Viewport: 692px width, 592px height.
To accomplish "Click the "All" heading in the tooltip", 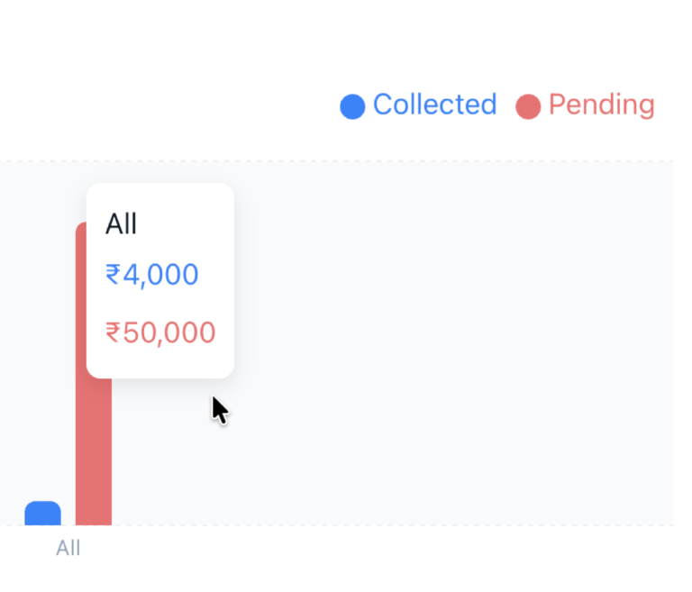I will [121, 223].
